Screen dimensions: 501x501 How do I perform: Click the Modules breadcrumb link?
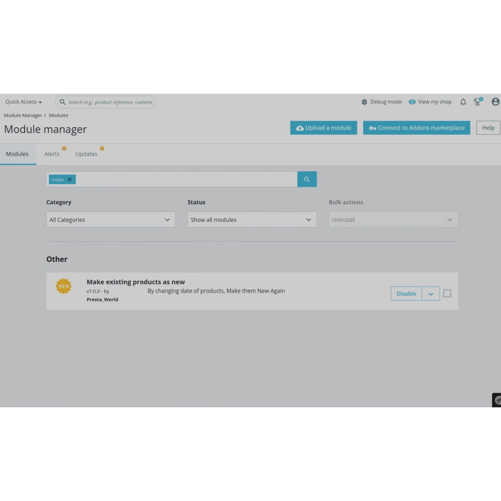click(x=59, y=115)
